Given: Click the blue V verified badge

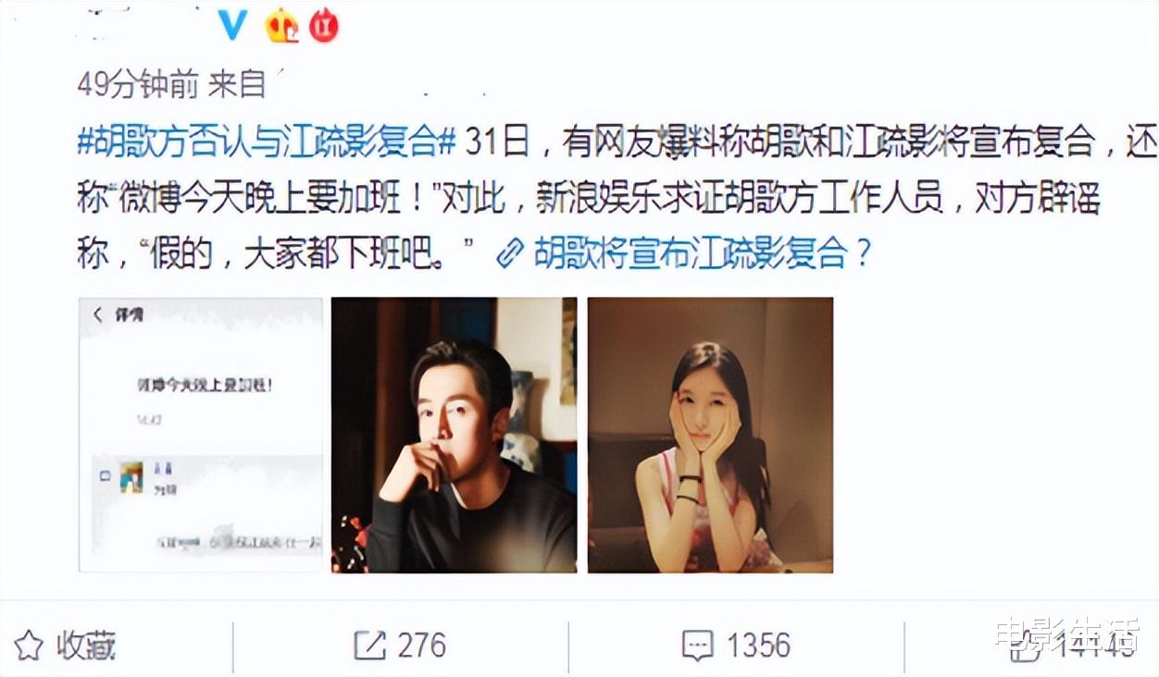Looking at the screenshot, I should [233, 25].
